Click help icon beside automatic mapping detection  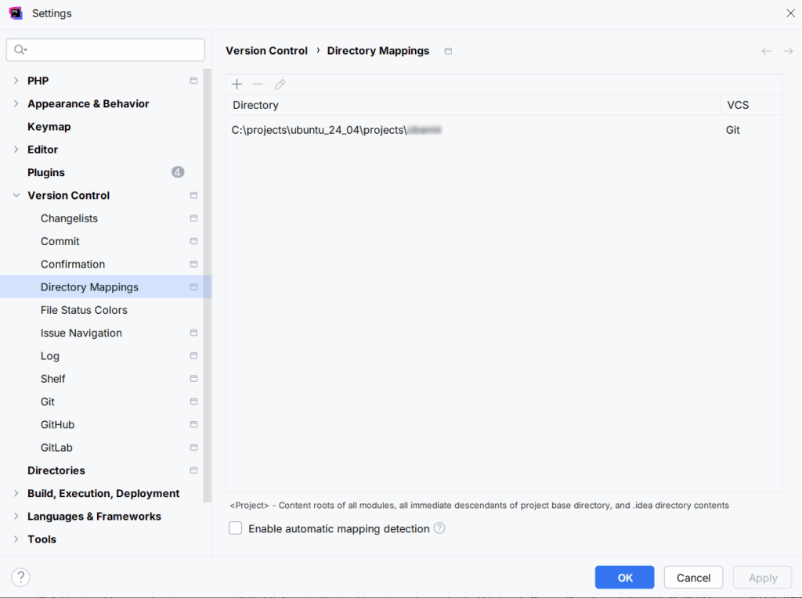coord(439,528)
